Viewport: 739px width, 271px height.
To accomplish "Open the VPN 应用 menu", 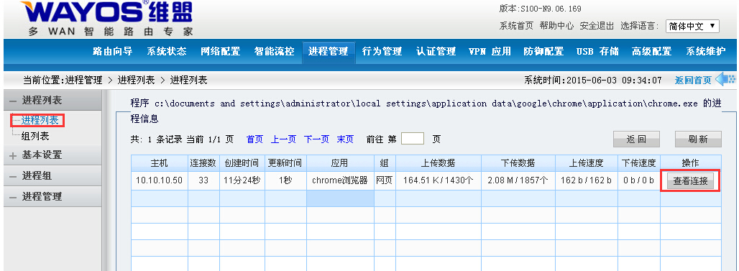I will pos(490,51).
